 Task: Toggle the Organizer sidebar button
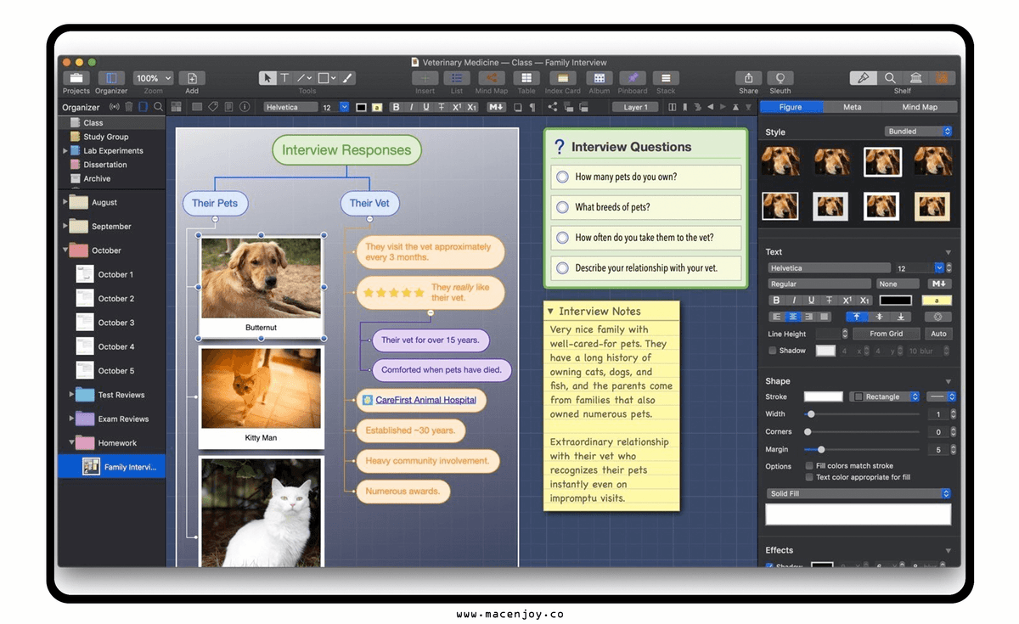(x=111, y=78)
